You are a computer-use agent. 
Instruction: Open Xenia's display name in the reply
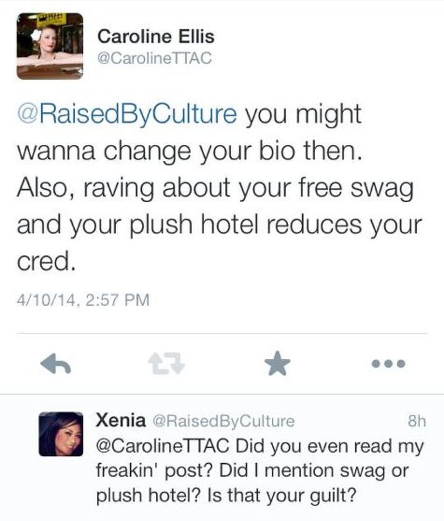click(121, 421)
